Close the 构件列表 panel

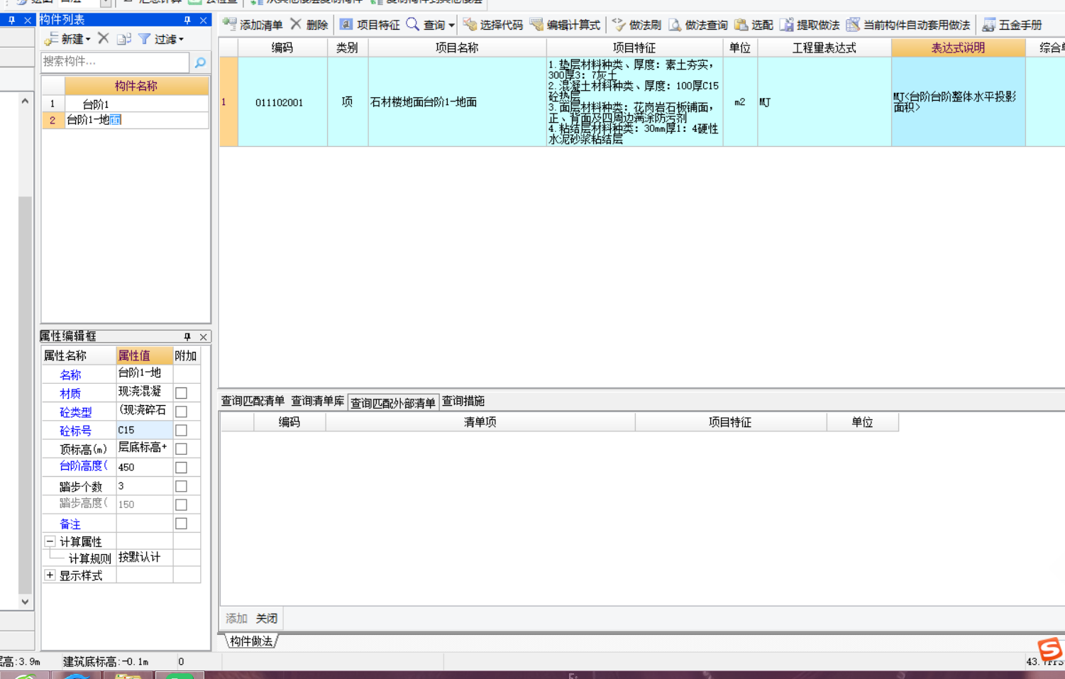click(204, 20)
